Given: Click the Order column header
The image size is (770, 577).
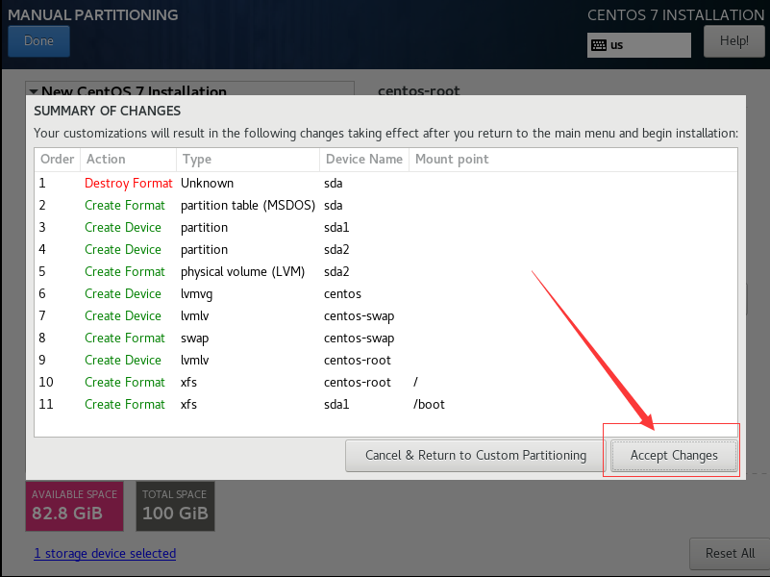Looking at the screenshot, I should click(57, 159).
